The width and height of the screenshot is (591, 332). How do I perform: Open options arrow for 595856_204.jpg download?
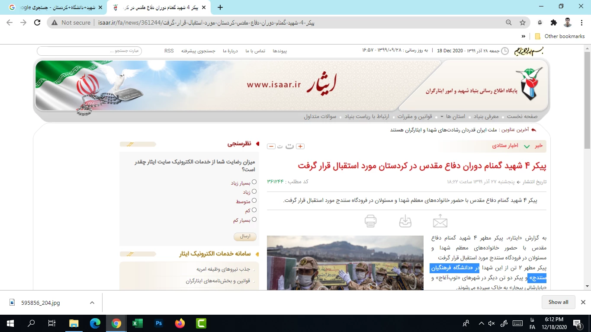[92, 303]
